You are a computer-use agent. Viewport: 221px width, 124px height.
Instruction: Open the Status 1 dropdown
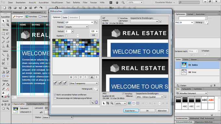tap(58, 117)
